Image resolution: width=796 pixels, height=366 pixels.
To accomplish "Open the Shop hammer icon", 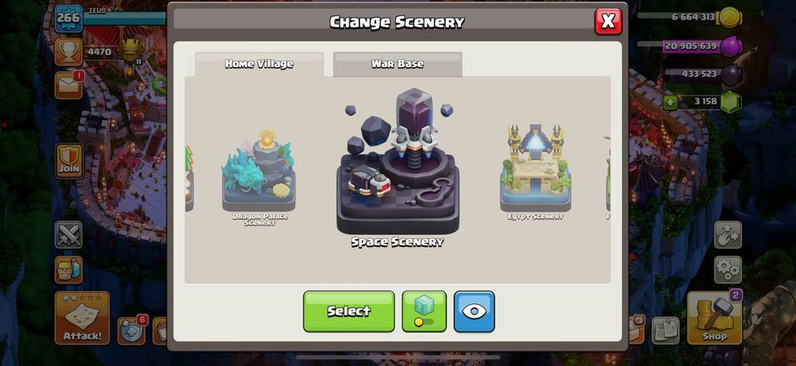I will [714, 318].
